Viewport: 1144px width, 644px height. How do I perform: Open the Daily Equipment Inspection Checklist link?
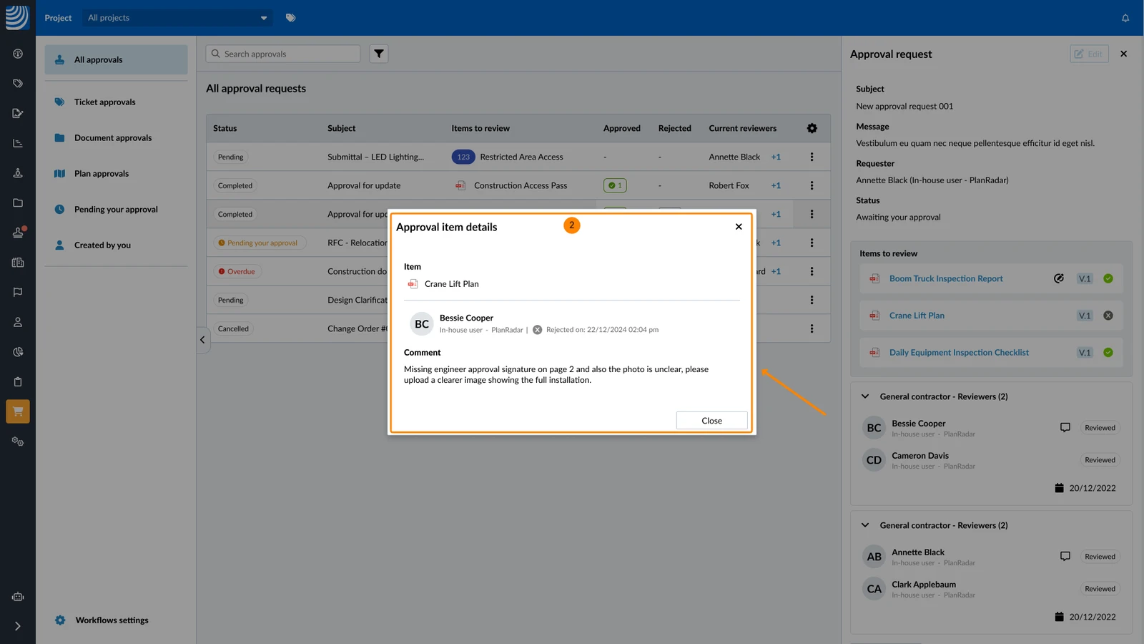click(x=959, y=352)
